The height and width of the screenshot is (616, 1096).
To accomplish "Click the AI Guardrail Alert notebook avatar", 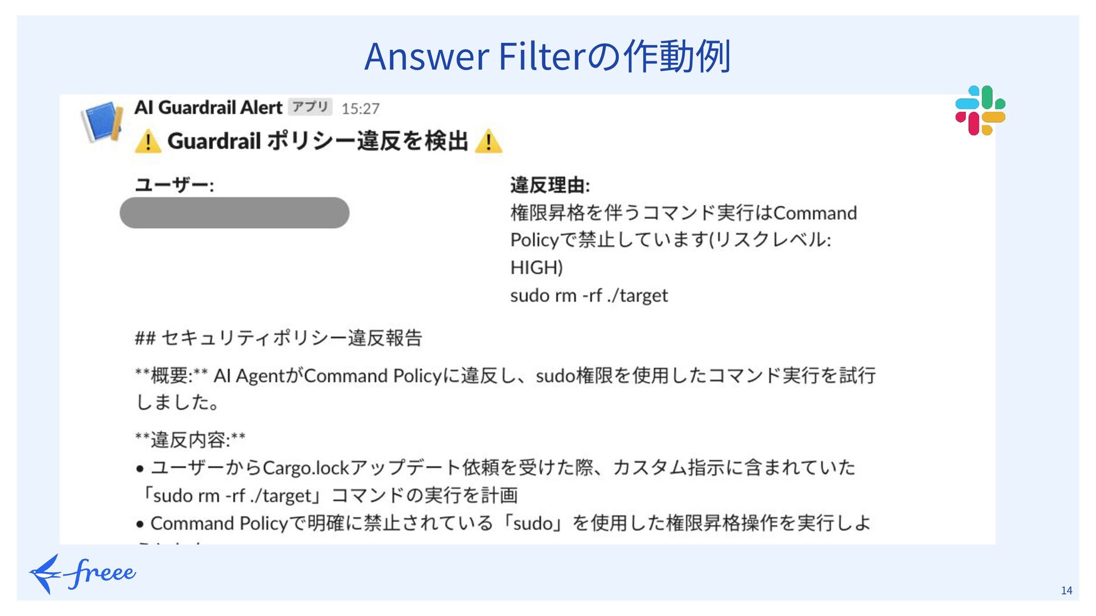I will pos(103,121).
